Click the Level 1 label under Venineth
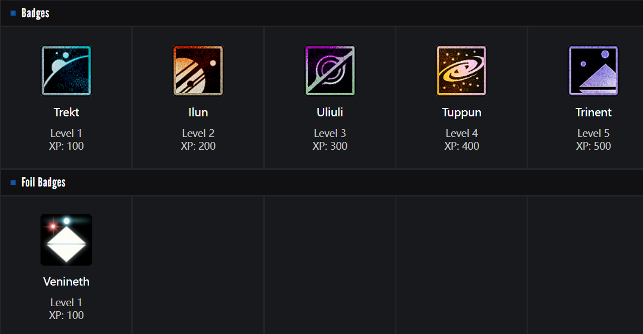 66,303
